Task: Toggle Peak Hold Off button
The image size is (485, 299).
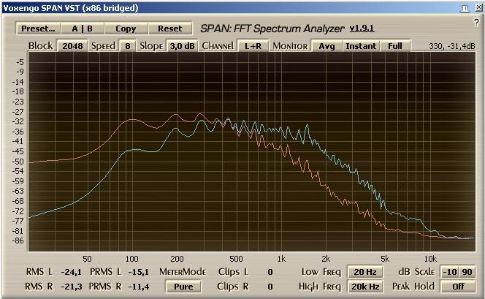Action: point(458,287)
